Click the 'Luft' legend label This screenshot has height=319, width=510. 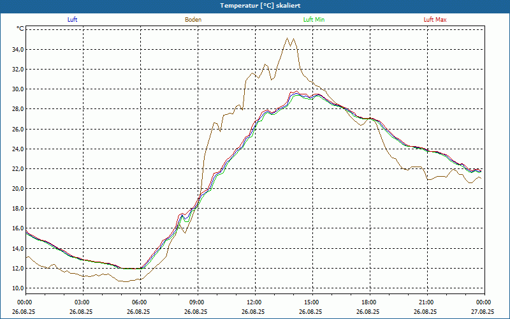click(72, 20)
